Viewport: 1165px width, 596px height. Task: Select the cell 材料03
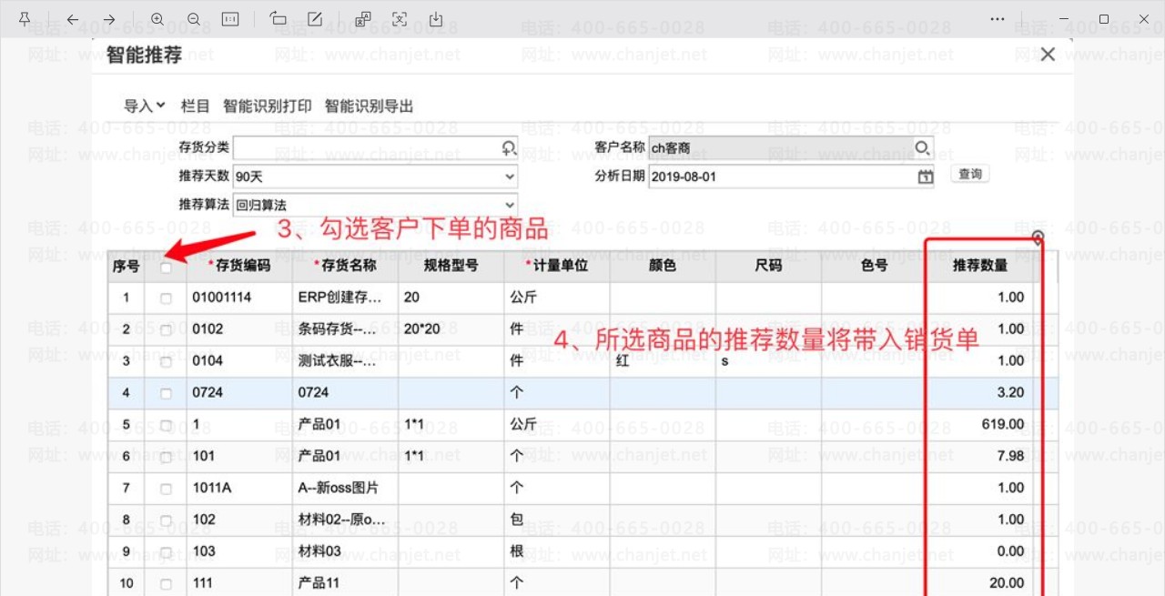point(346,551)
